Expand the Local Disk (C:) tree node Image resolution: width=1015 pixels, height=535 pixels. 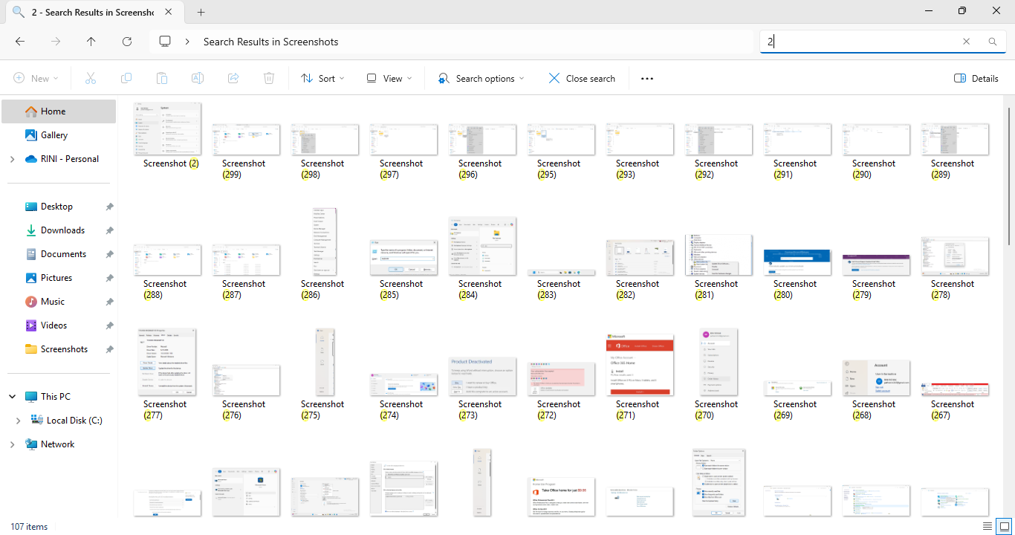click(18, 421)
